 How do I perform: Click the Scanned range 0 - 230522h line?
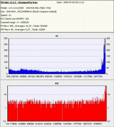(15, 22)
